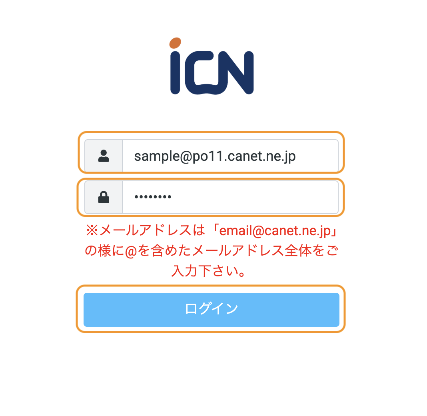The image size is (427, 416).
Task: Click the orange dot above the logo's i
Action: 175,43
